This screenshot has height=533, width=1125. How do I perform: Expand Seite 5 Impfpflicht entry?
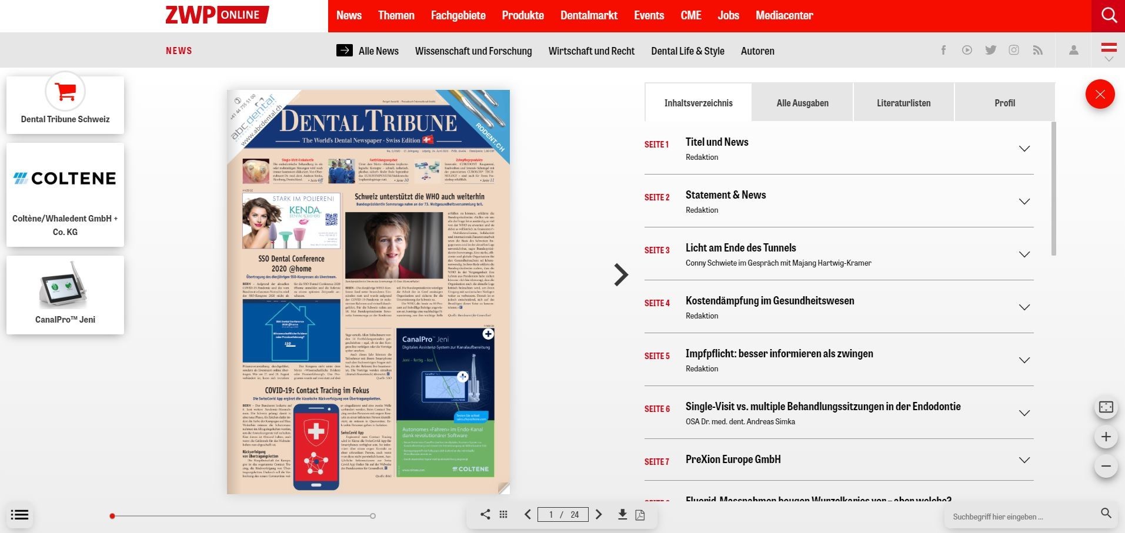pyautogui.click(x=1024, y=360)
